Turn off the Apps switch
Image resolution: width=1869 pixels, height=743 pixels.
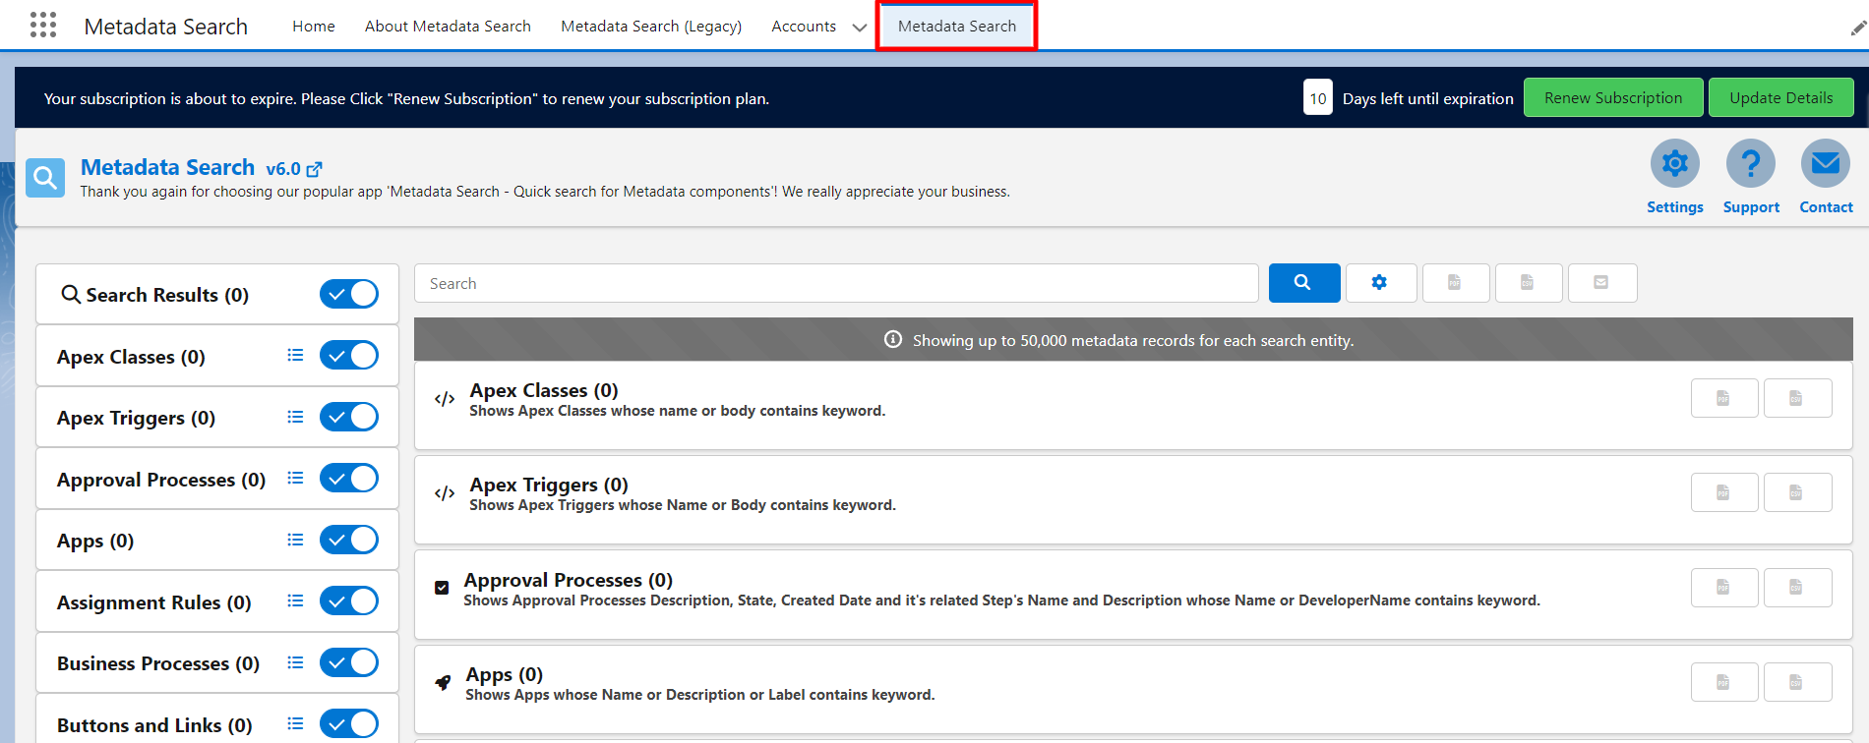point(349,540)
